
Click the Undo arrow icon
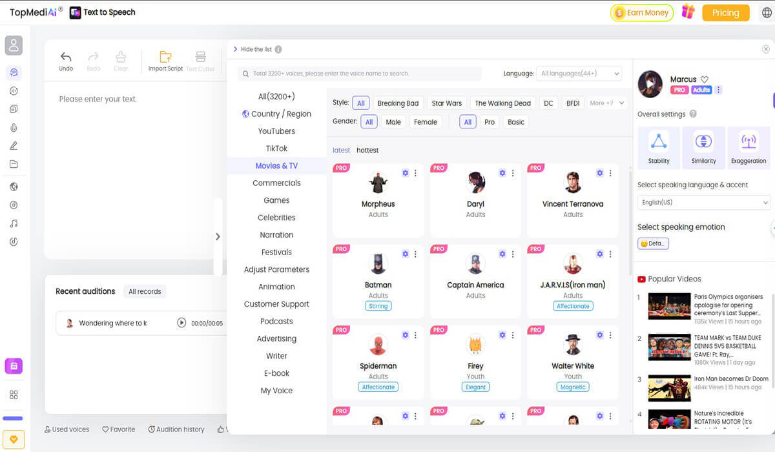point(66,57)
